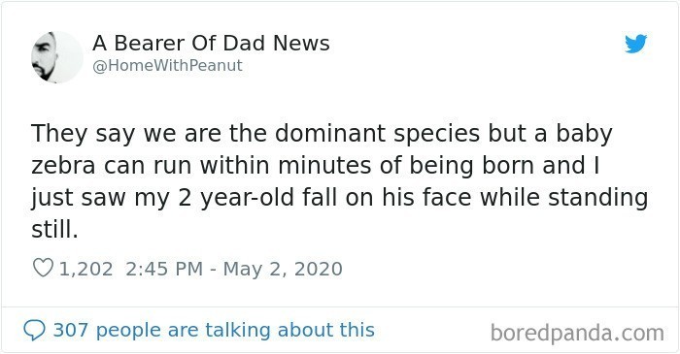The image size is (680, 354).
Task: Open the author's profile picture
Action: [x=56, y=57]
